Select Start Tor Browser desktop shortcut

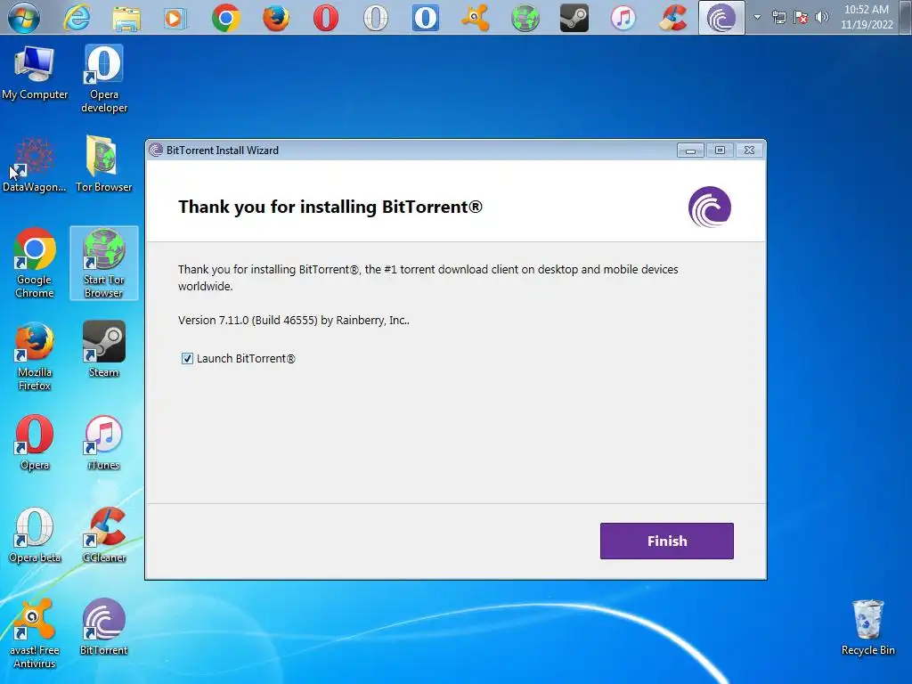104,263
